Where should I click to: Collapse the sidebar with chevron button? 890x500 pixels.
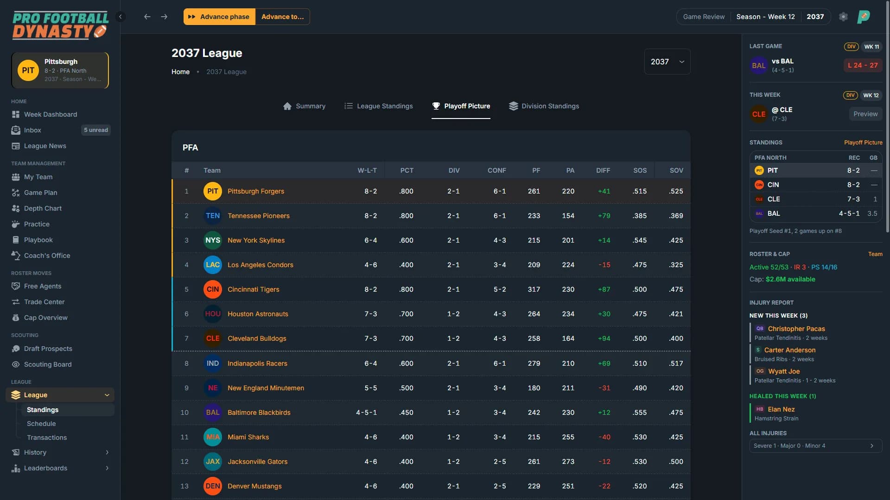[x=120, y=17]
